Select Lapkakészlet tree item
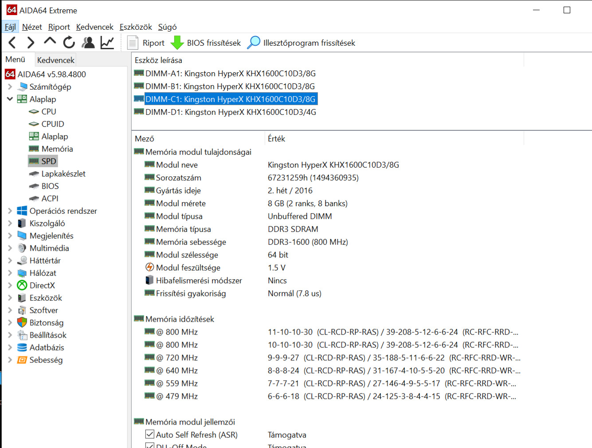The height and width of the screenshot is (448, 592). tap(57, 173)
